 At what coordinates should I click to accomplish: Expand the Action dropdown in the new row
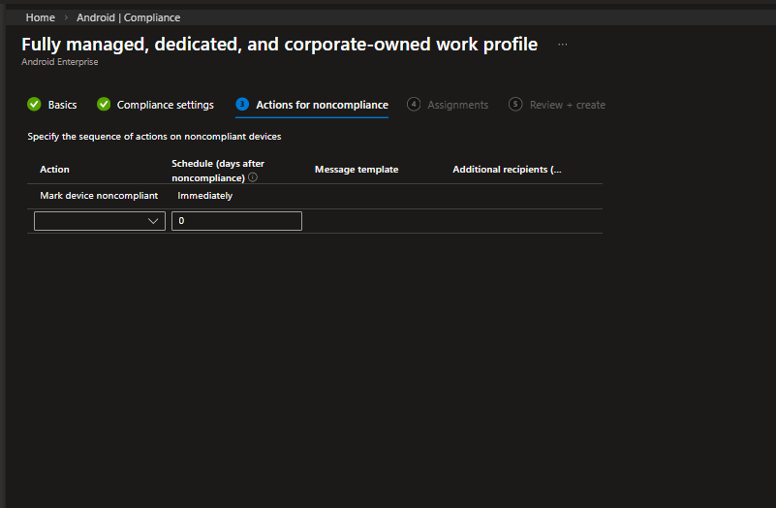tap(100, 221)
